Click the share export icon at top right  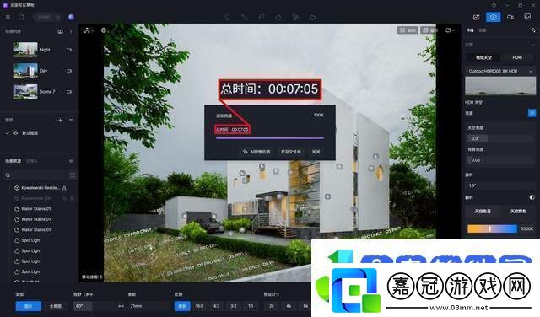pyautogui.click(x=476, y=17)
